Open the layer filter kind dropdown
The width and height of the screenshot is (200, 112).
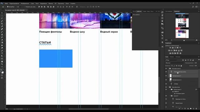(x=172, y=60)
